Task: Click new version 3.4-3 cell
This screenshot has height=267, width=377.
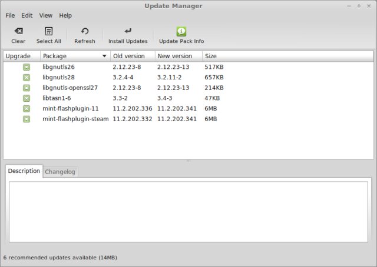Action: (x=164, y=98)
